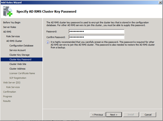163x121 pixels.
Task: Select Licensor Certificate Name step
Action: point(22,73)
